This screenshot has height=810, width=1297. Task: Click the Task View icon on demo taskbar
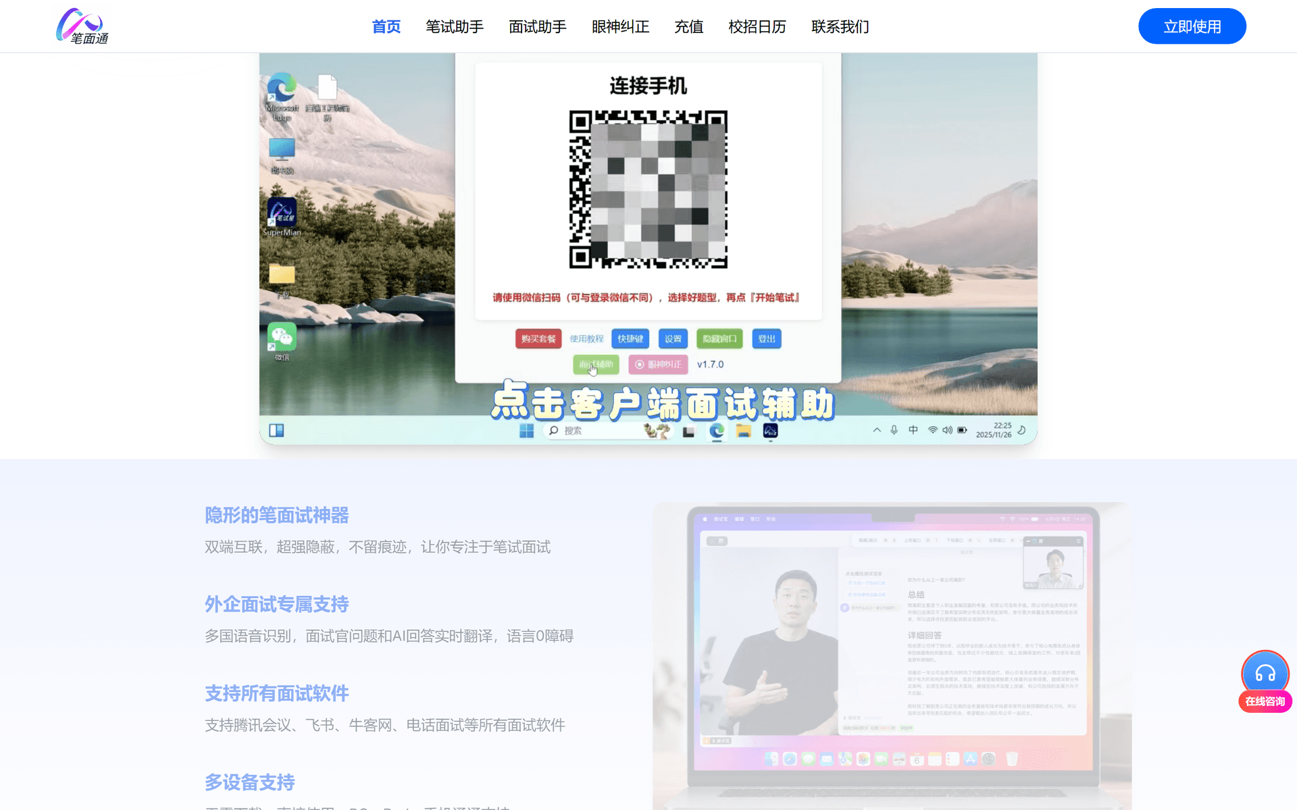pos(688,431)
